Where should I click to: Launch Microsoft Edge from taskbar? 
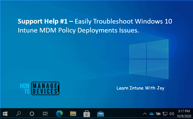[x=59, y=114]
